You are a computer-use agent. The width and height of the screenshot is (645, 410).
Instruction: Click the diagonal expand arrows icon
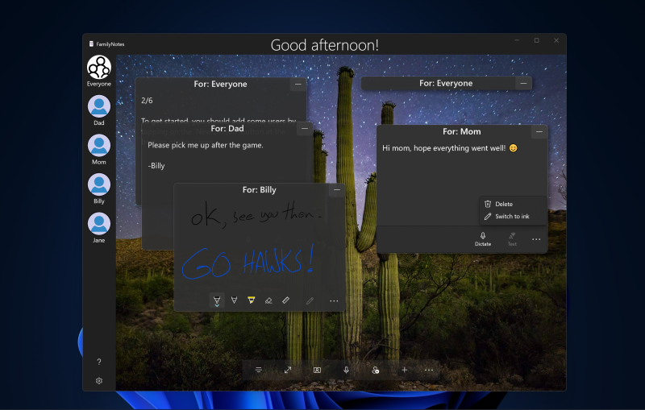(x=288, y=370)
